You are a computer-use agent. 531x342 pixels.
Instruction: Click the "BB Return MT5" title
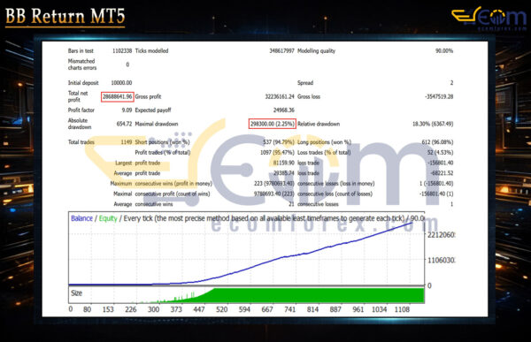pyautogui.click(x=65, y=16)
